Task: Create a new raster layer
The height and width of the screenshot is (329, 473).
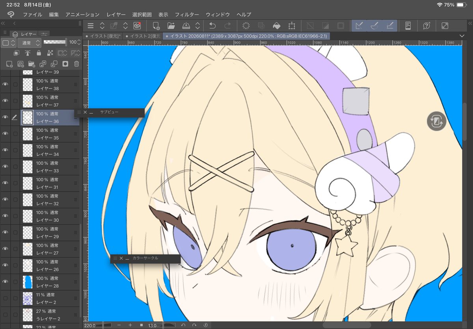Action: (9, 64)
